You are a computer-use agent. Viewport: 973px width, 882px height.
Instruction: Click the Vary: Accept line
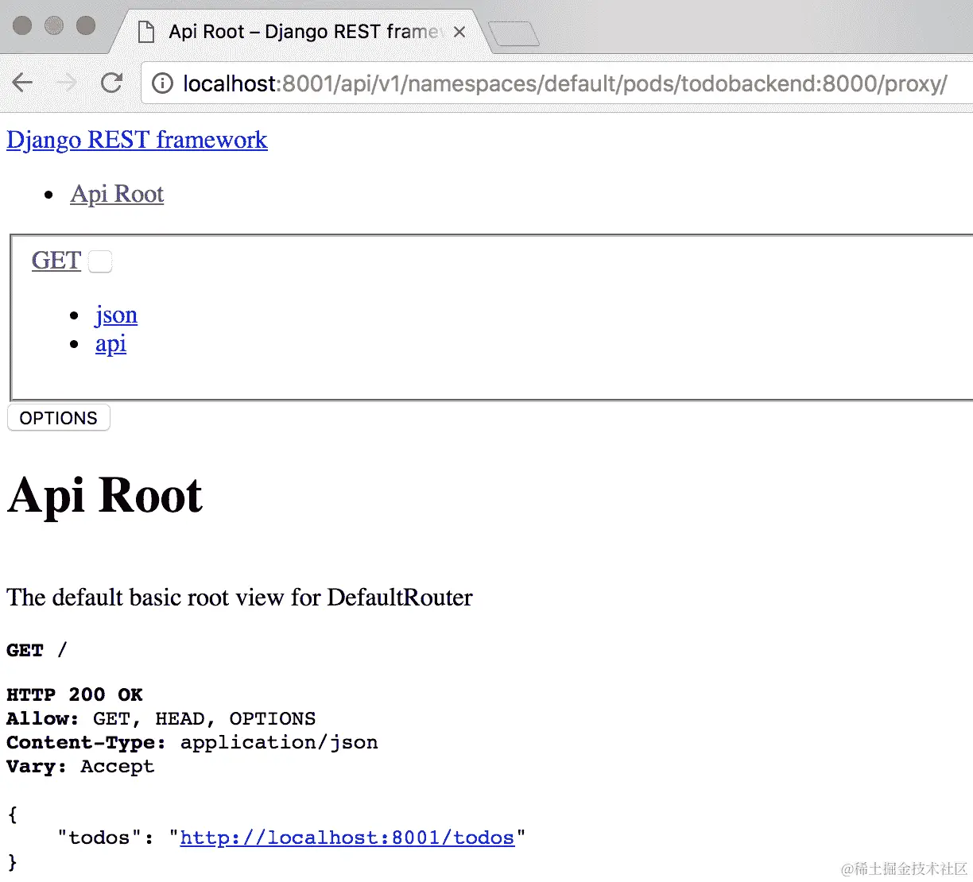pos(80,766)
